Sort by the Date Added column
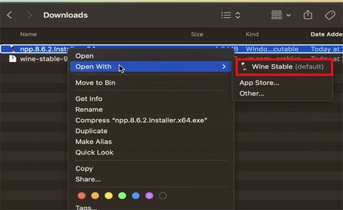This screenshot has height=210, width=343. pos(326,34)
